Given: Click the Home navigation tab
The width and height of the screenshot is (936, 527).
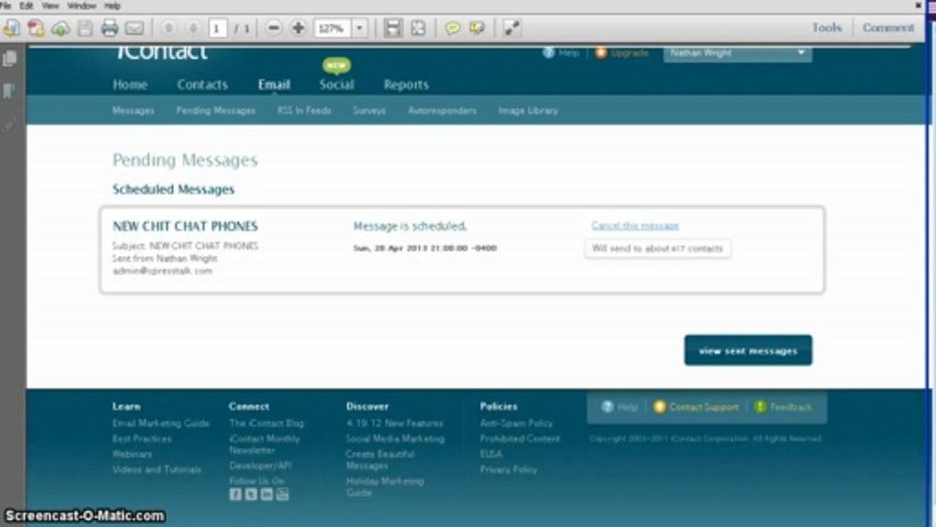Looking at the screenshot, I should pos(130,84).
